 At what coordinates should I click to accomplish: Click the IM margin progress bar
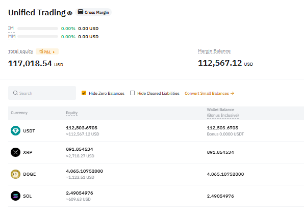point(38,29)
